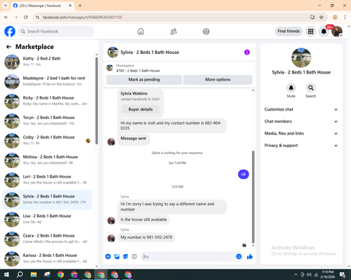Image resolution: width=351 pixels, height=280 pixels.
Task: Open conversation info purple icon
Action: click(247, 52)
